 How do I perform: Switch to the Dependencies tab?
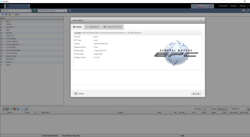click(93, 27)
